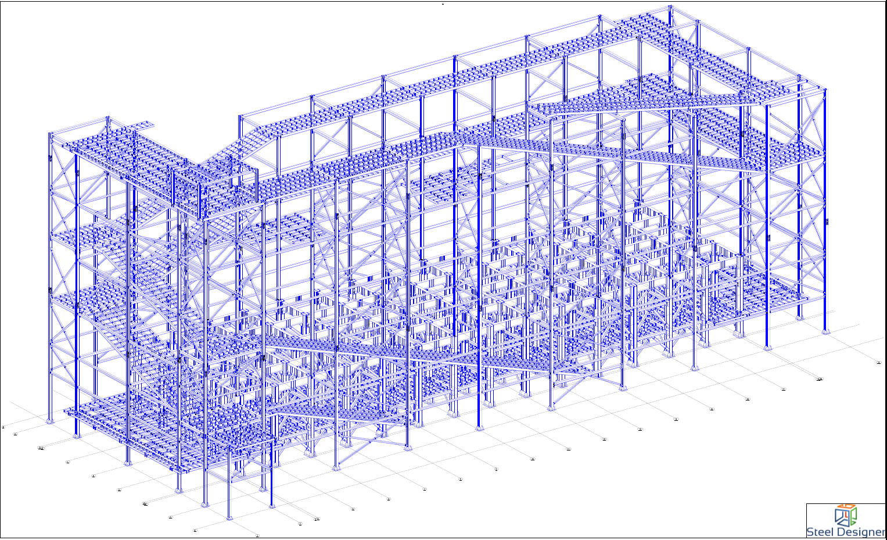Select the front-most column base near the bottom
This screenshot has width=887, height=540.
point(228,517)
